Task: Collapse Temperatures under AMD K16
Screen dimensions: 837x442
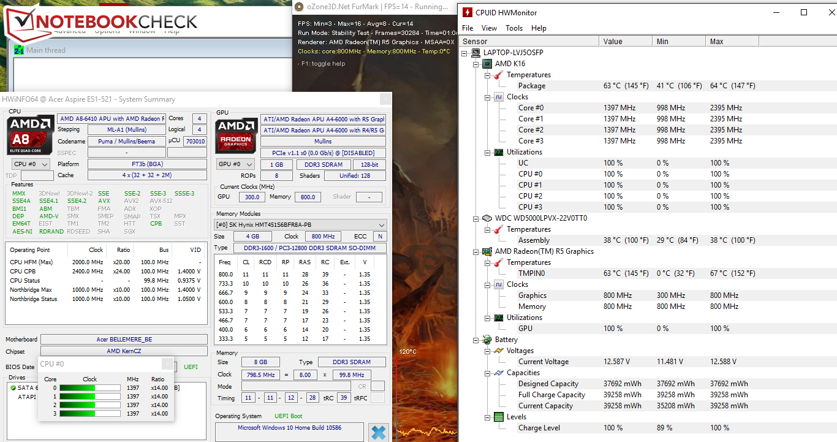Action: click(488, 75)
